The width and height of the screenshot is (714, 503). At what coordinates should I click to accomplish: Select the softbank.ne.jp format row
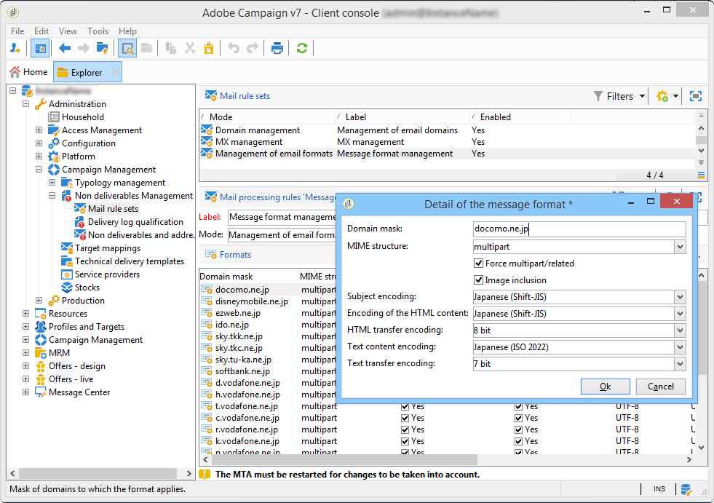coord(242,371)
